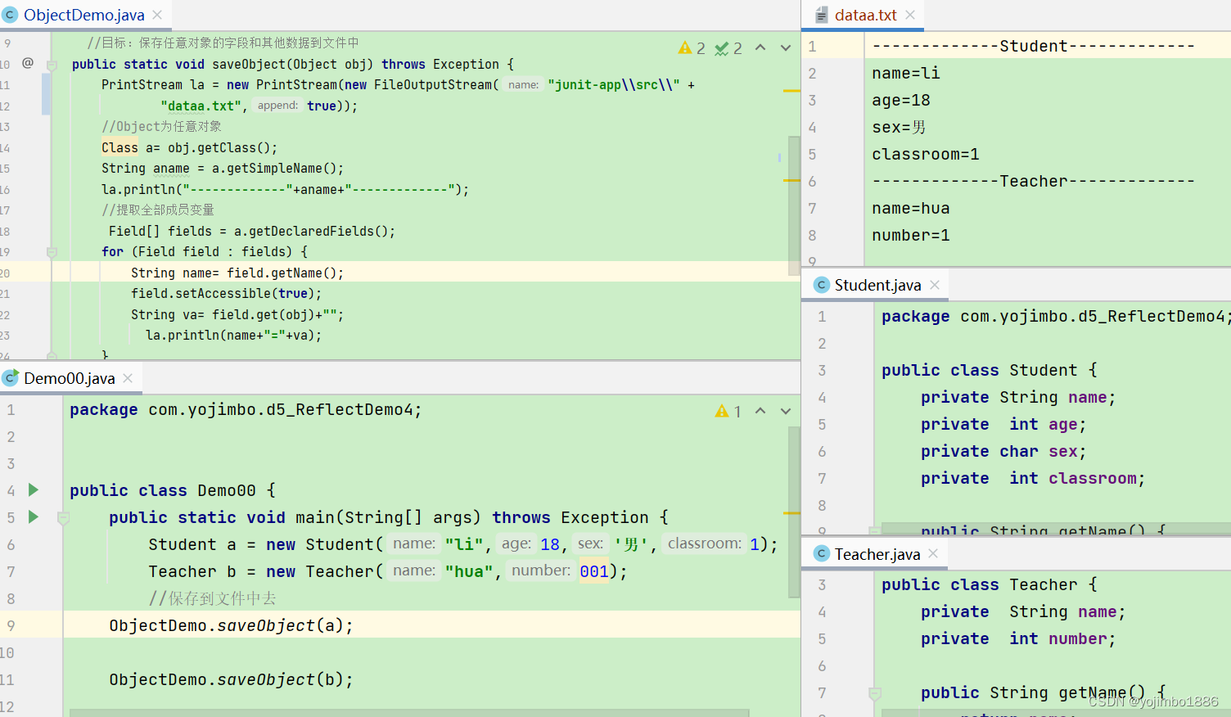The width and height of the screenshot is (1231, 717).
Task: Close the Teacher.java tab
Action: pyautogui.click(x=933, y=554)
